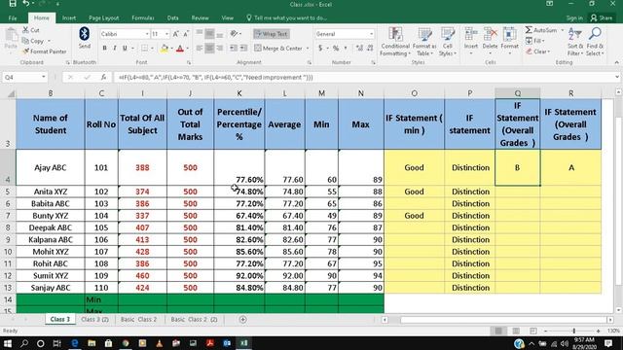Image resolution: width=623 pixels, height=350 pixels.
Task: Click the Copy icon in Clipboard group
Action: [x=25, y=41]
